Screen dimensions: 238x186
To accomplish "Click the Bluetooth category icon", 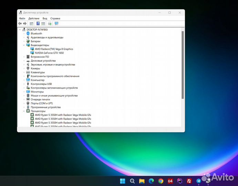I will point(28,33).
